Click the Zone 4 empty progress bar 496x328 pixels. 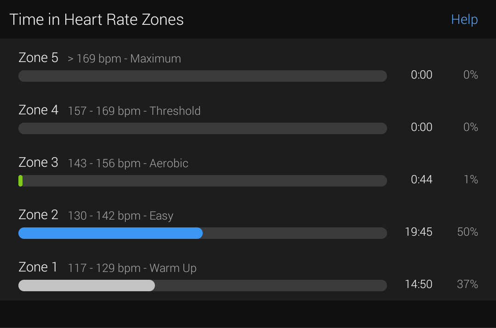tap(202, 129)
